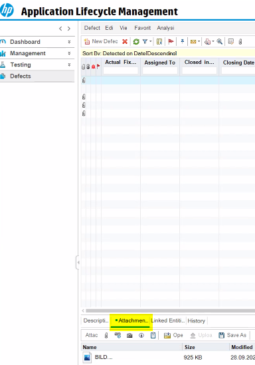Click the 925 KB size cell
Image resolution: width=255 pixels, height=365 pixels.
click(193, 357)
